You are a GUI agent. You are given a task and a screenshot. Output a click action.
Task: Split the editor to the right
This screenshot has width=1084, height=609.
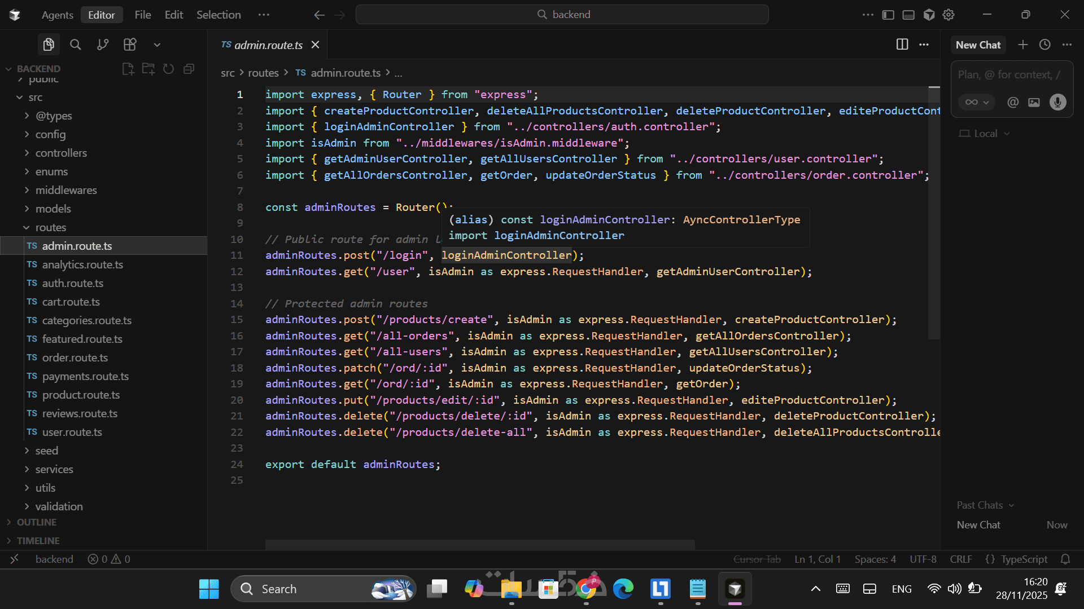(x=902, y=45)
